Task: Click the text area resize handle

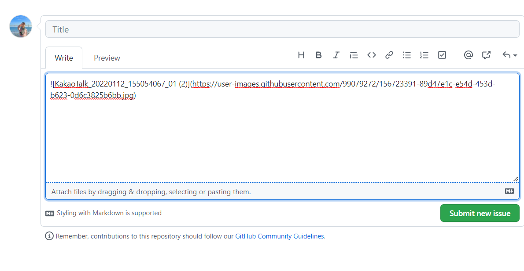Action: [516, 179]
